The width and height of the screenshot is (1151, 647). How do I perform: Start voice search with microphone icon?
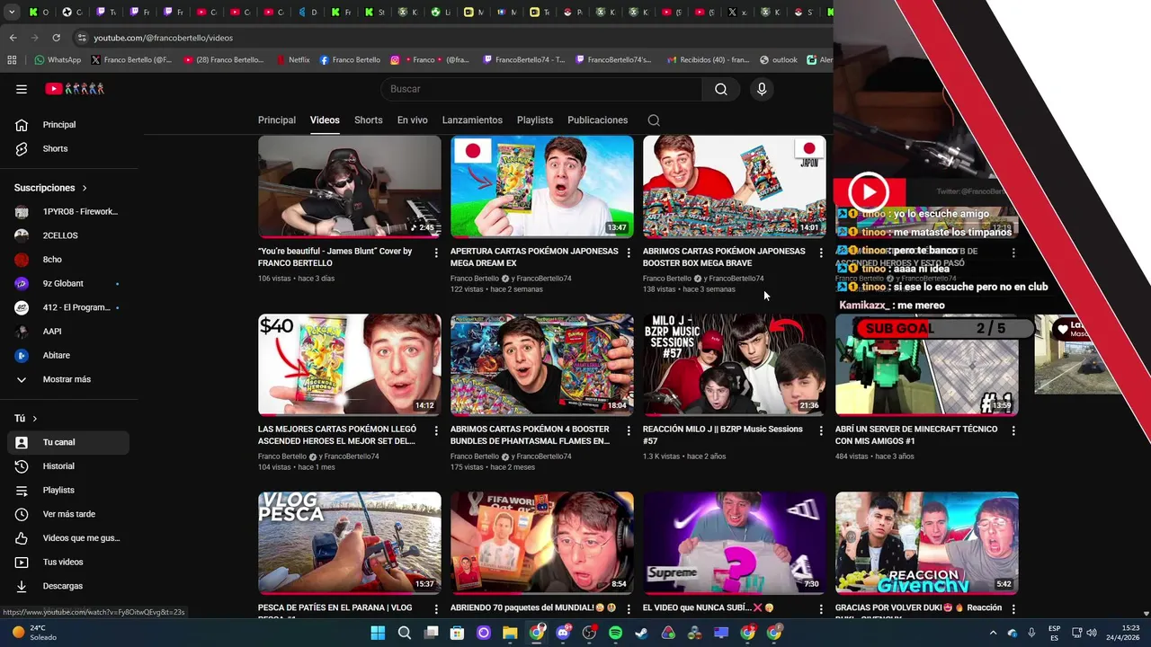tap(762, 89)
